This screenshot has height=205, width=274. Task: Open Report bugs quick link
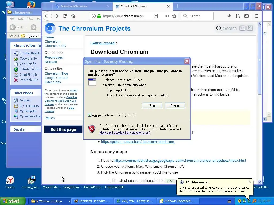(54, 58)
